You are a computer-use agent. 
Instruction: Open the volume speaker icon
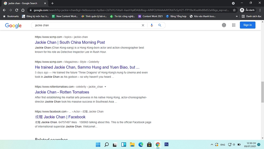click(x=234, y=145)
